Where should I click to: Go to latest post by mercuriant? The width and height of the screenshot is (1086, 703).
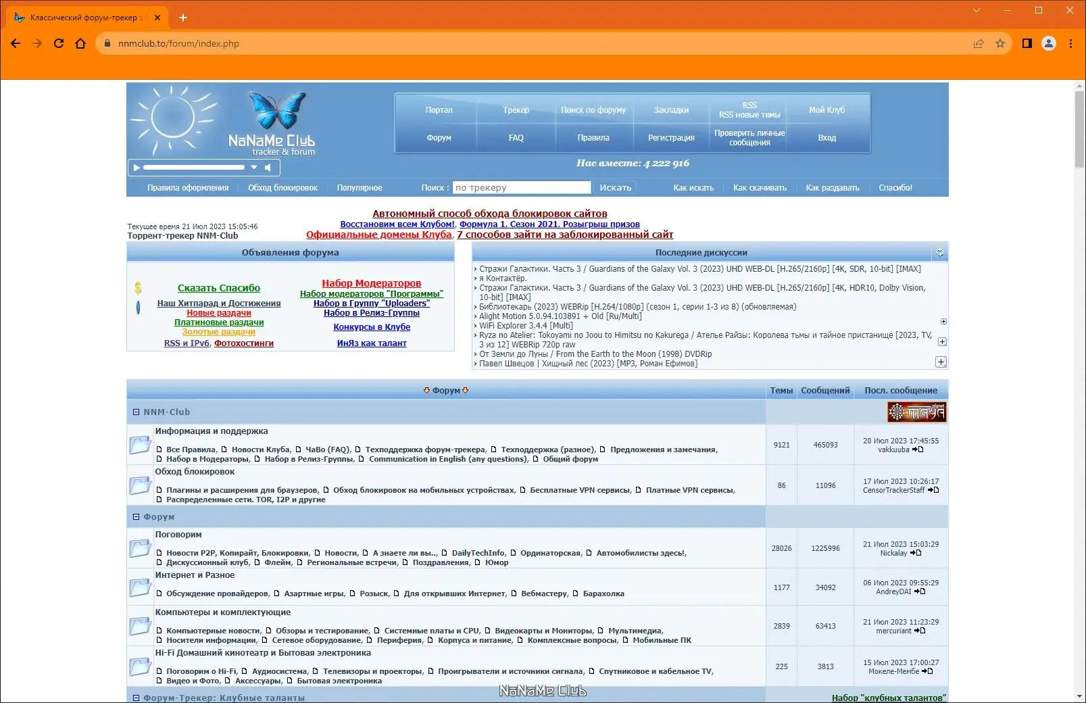click(920, 631)
